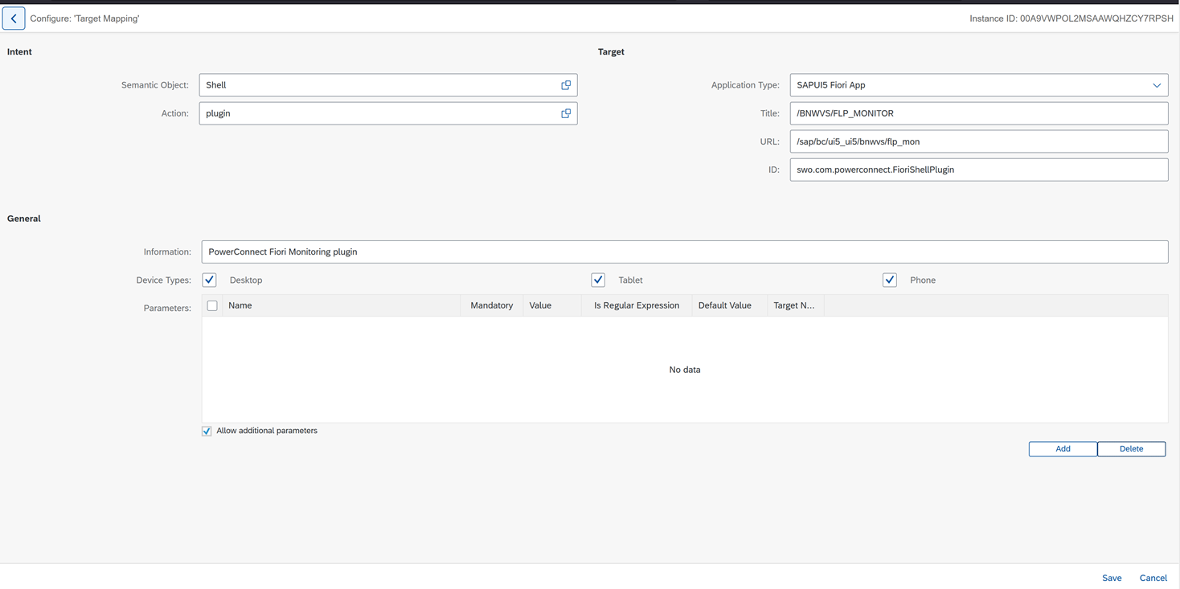The image size is (1180, 589).
Task: Save the target mapping configuration
Action: point(1112,578)
